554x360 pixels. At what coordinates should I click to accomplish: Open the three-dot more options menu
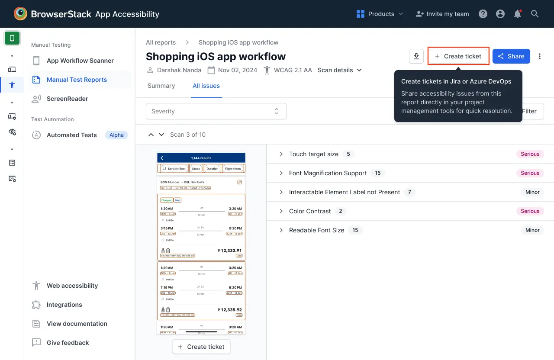tap(539, 56)
